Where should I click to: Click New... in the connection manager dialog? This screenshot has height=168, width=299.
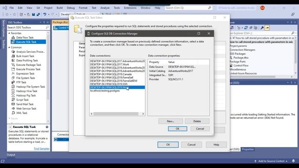point(171,121)
